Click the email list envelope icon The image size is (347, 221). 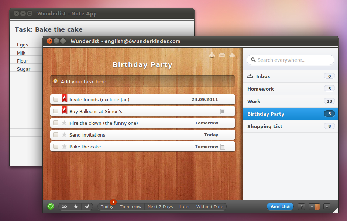click(222, 55)
